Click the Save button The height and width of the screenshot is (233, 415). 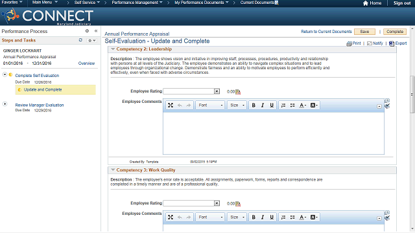[x=364, y=32]
